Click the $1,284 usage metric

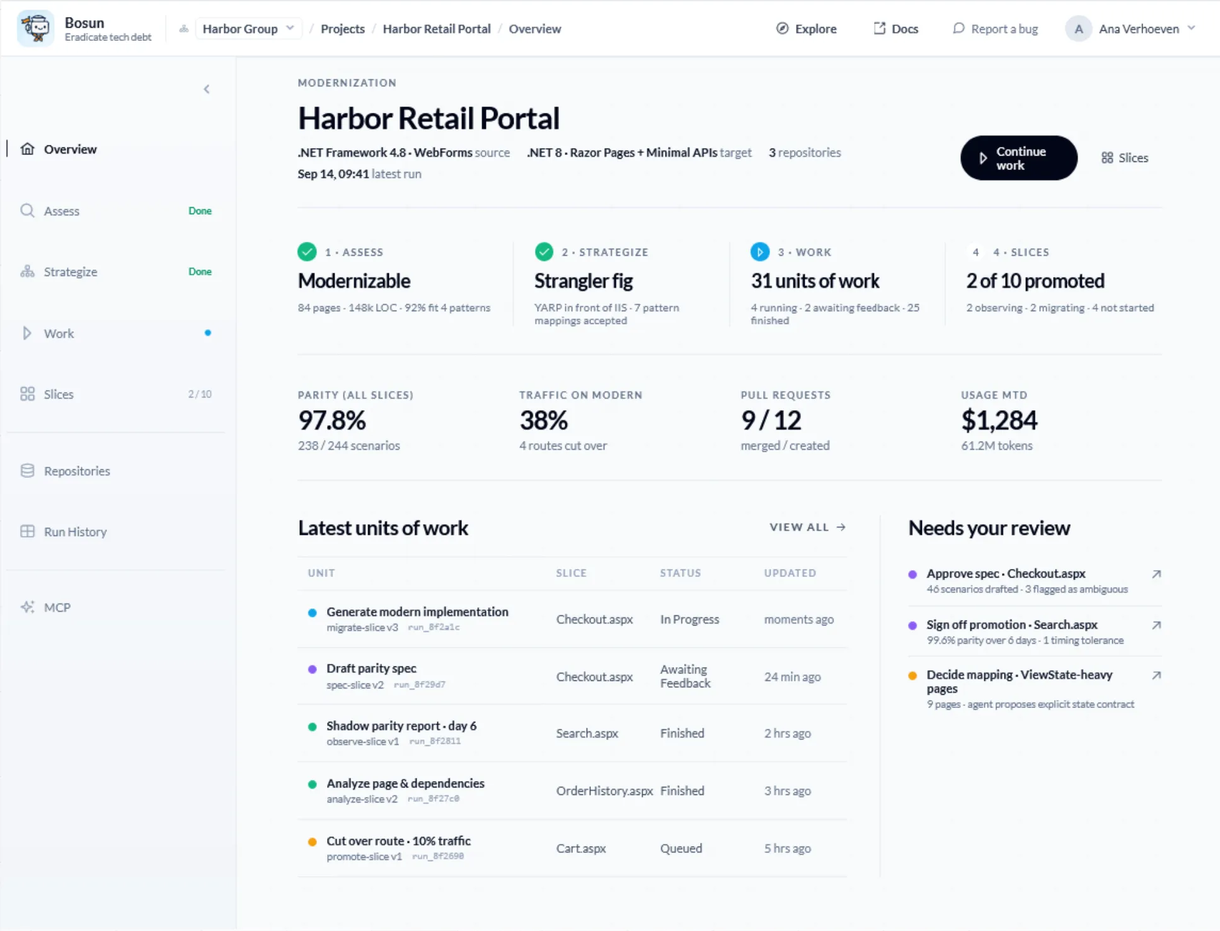coord(999,420)
